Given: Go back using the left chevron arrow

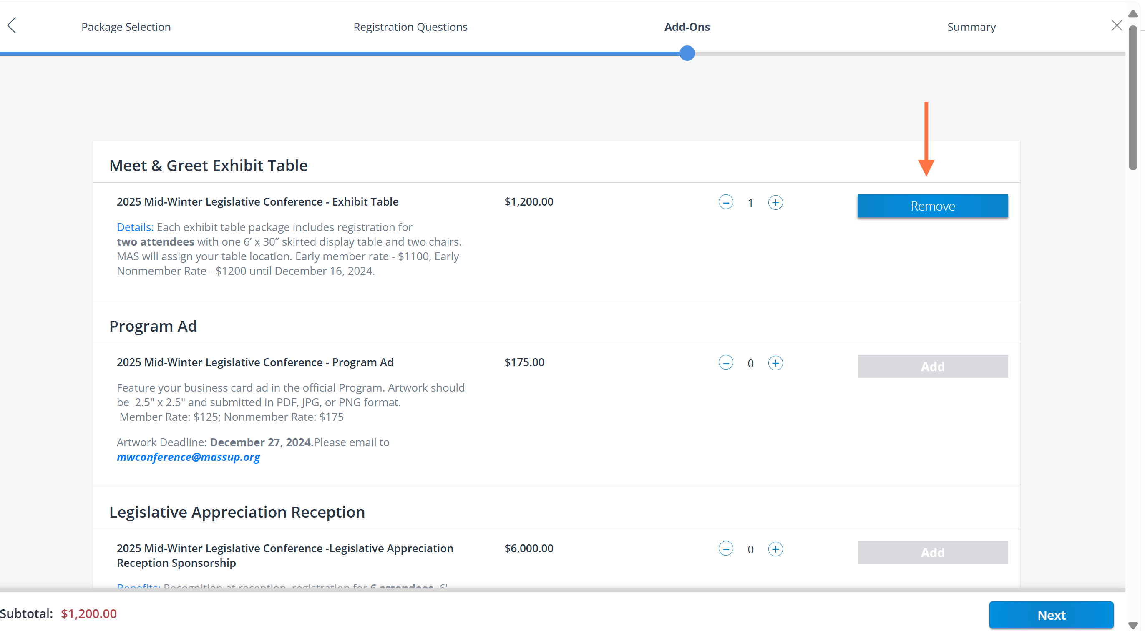Looking at the screenshot, I should (12, 25).
